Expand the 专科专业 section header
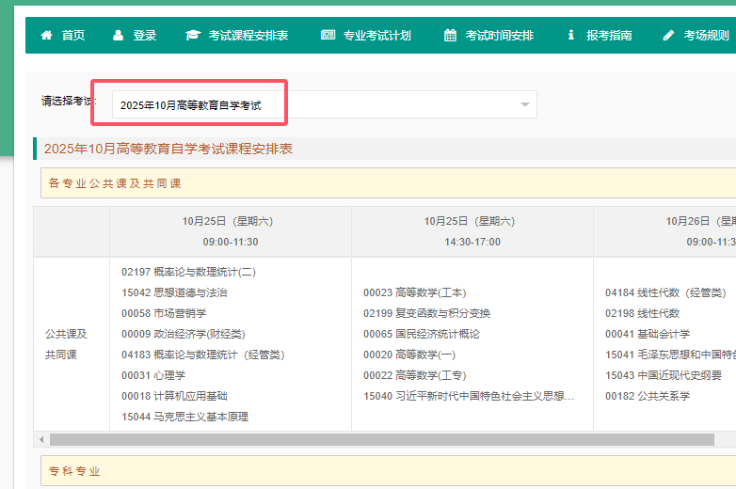 (75, 471)
